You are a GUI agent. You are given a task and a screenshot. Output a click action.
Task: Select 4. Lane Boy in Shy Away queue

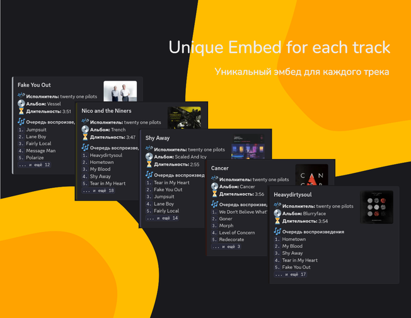pos(160,204)
